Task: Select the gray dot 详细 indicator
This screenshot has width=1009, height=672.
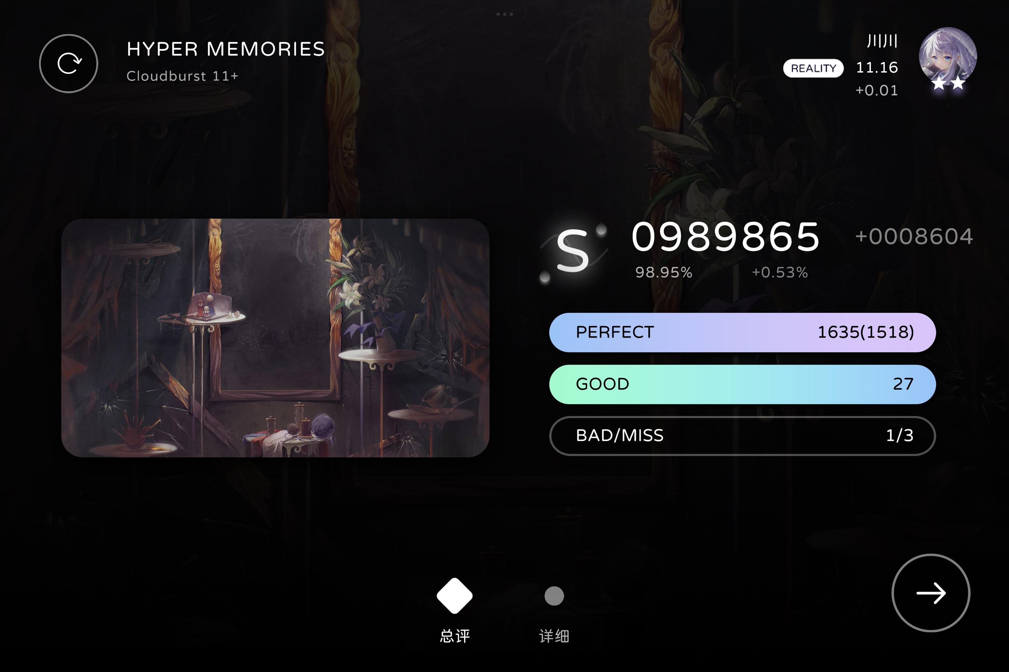Action: (554, 596)
